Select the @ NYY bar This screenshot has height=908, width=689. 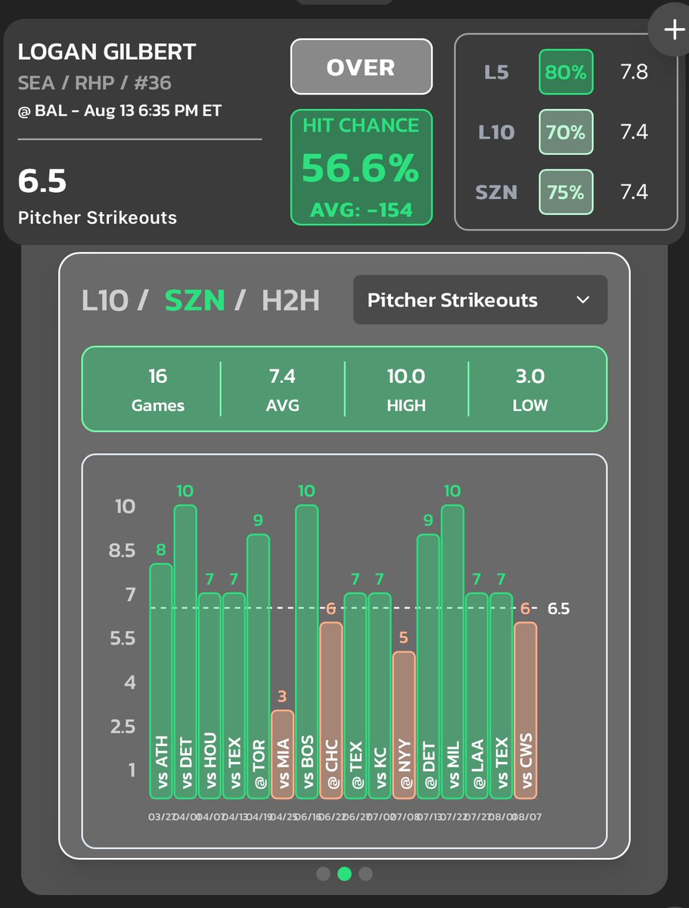click(404, 725)
